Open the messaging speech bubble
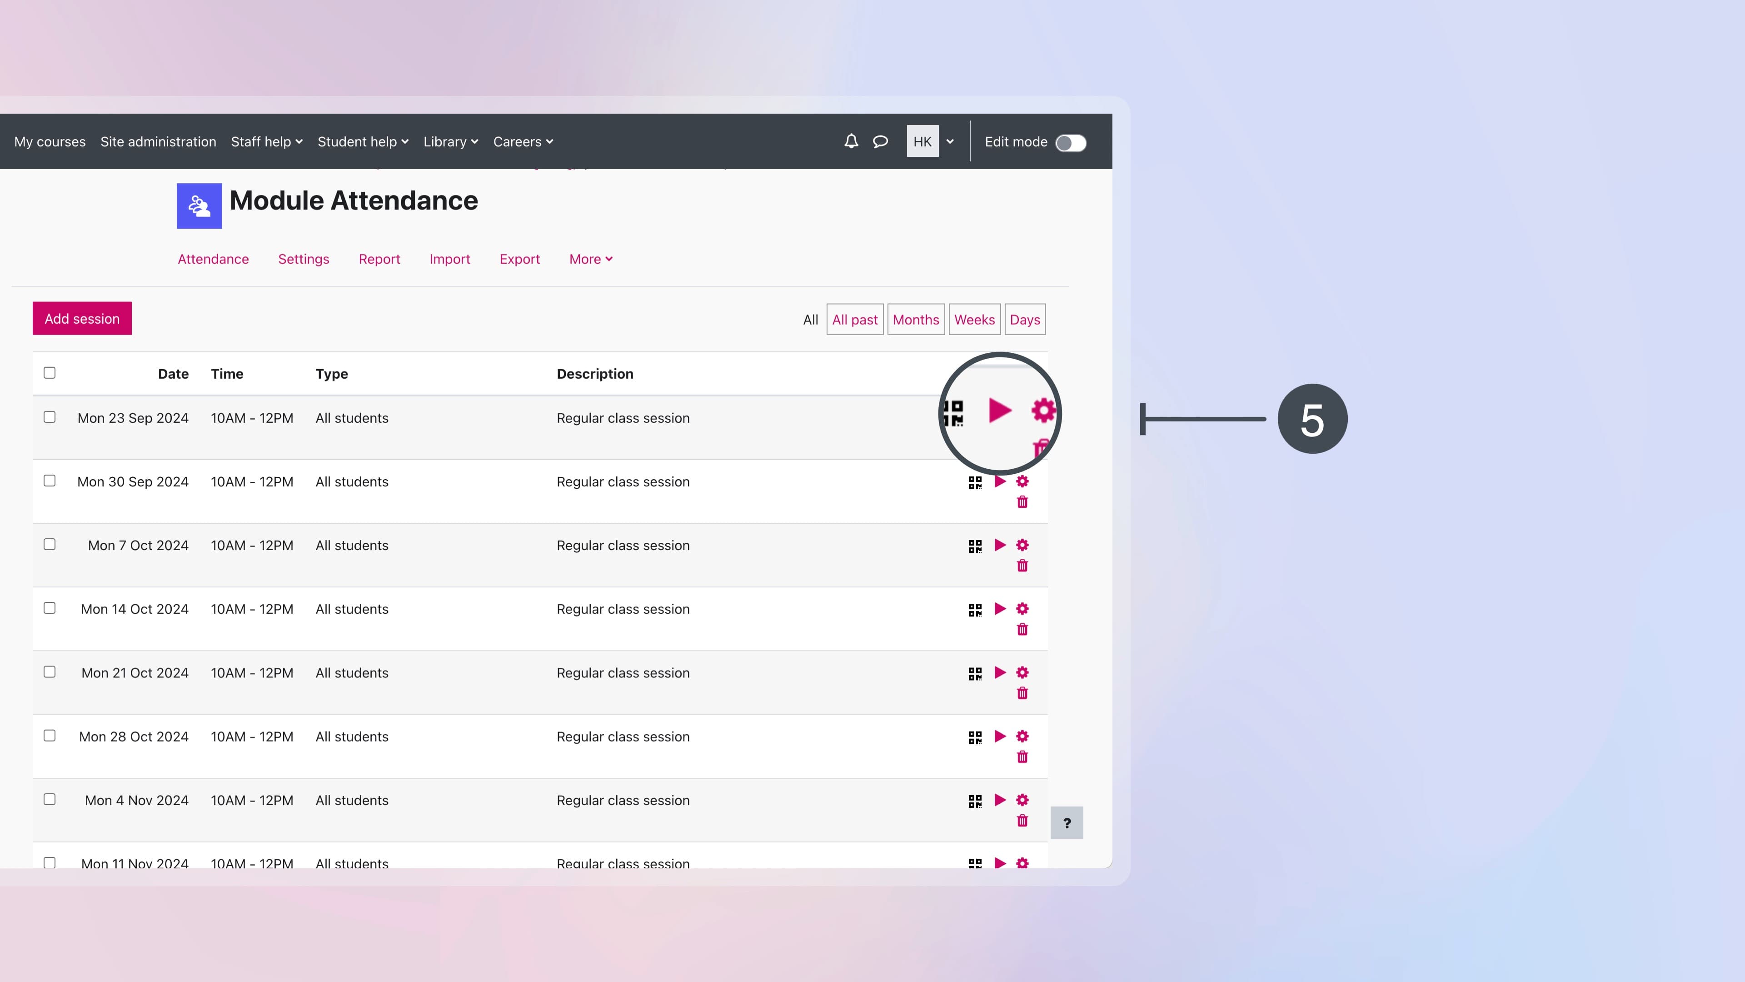Viewport: 1745px width, 982px height. coord(880,142)
